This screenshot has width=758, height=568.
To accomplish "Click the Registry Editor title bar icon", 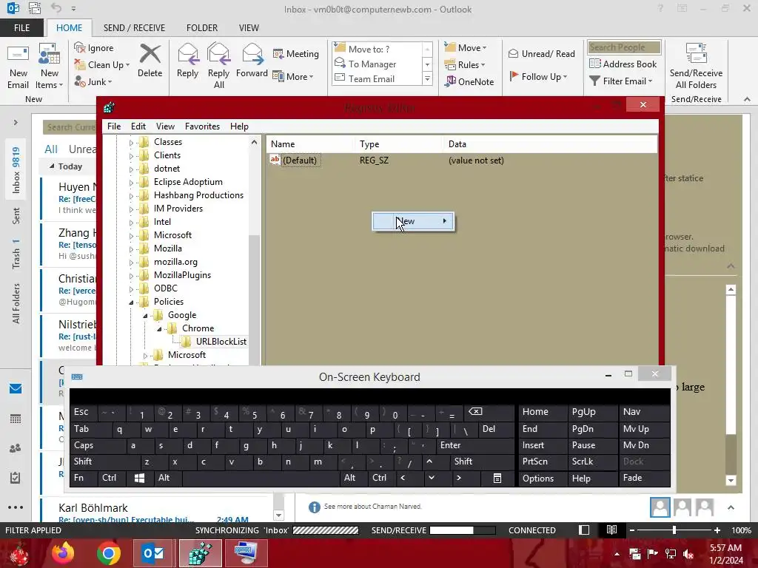I will [x=109, y=107].
